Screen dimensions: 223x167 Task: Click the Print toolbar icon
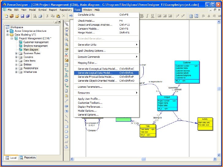(40, 16)
